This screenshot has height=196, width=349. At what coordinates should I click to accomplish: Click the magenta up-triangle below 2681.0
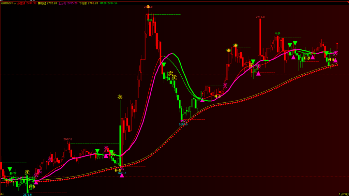122,176
